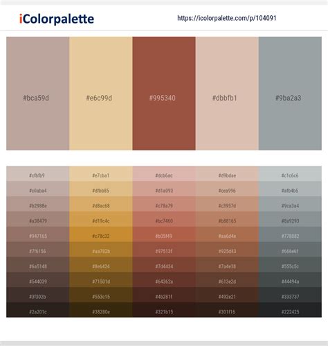Click the #38280e dark brown shade
The image size is (328, 346).
(101, 310)
